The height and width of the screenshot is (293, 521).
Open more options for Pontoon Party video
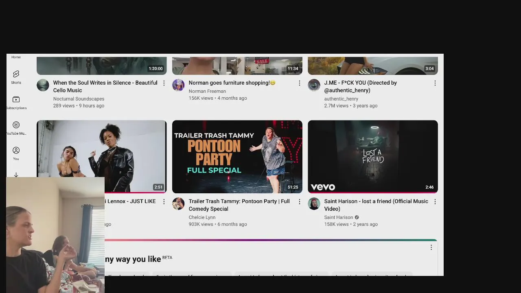tap(300, 201)
